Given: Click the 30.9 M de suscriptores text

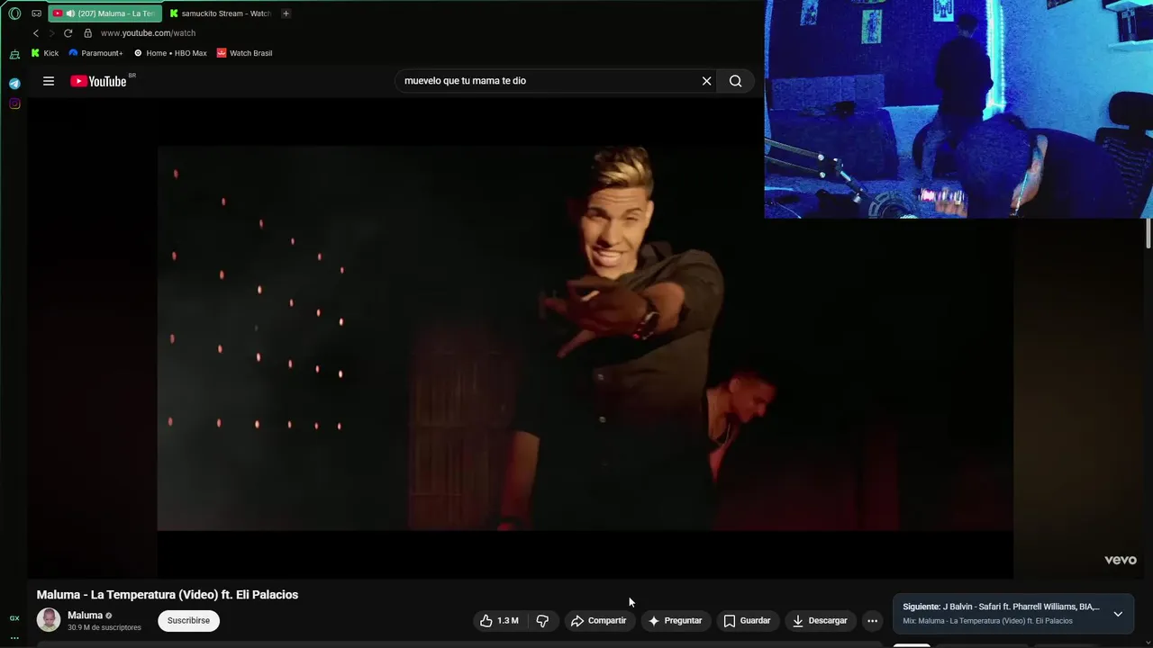Looking at the screenshot, I should pos(104,627).
